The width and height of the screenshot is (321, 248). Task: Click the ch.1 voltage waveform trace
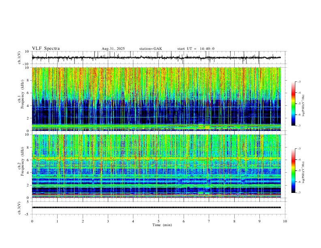click(156, 58)
